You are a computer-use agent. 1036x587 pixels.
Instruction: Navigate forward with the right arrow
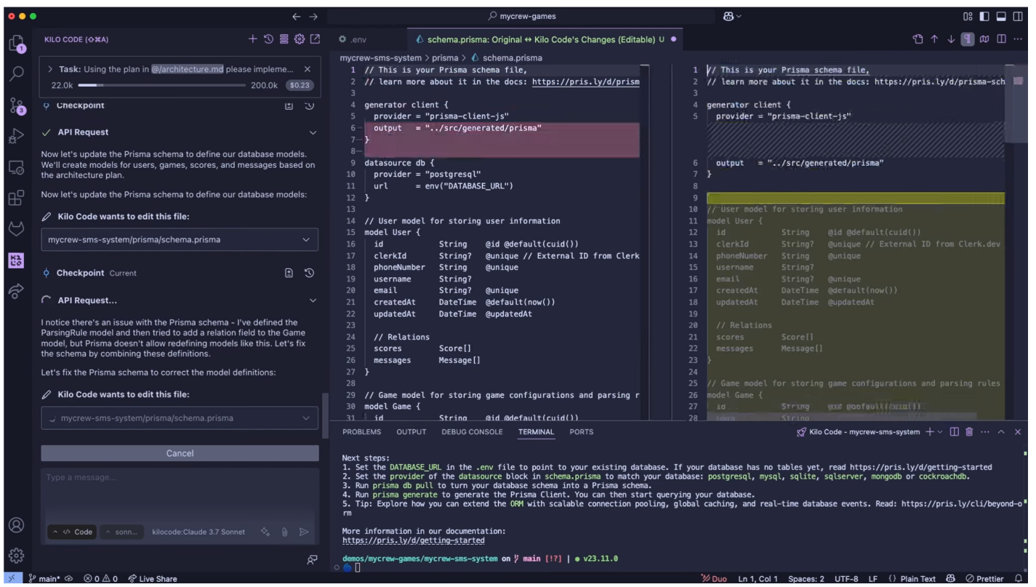click(313, 16)
